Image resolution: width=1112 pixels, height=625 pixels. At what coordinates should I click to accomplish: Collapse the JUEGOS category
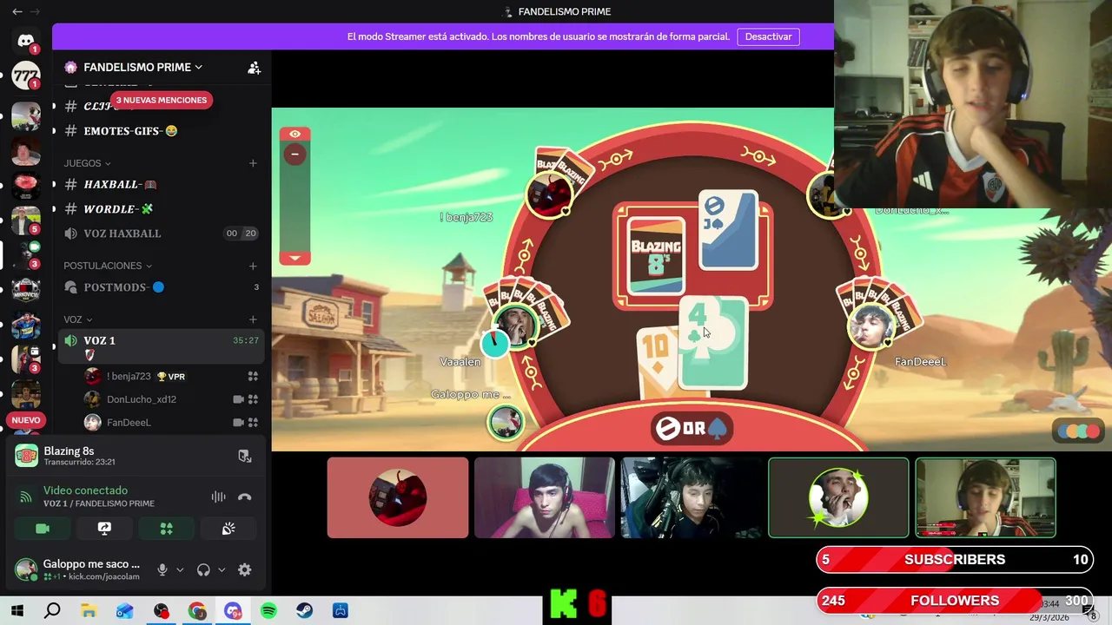pyautogui.click(x=87, y=163)
